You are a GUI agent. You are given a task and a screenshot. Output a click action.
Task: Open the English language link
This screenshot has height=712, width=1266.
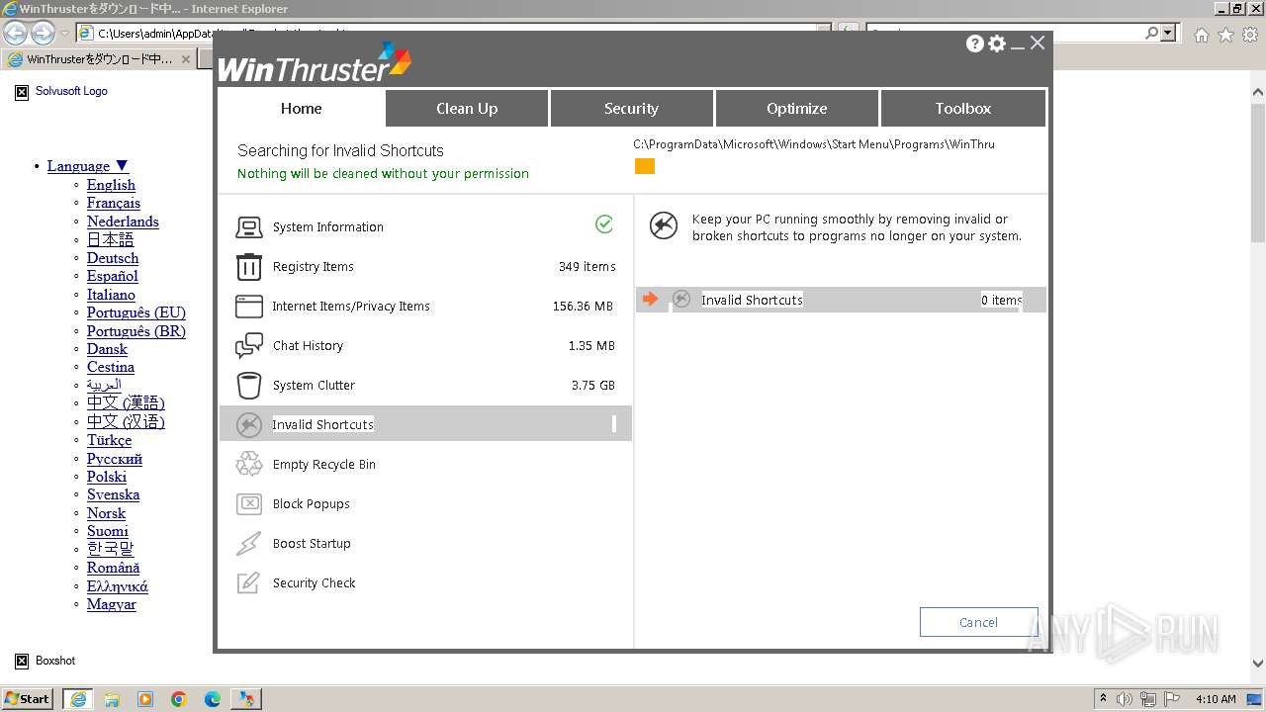point(111,185)
